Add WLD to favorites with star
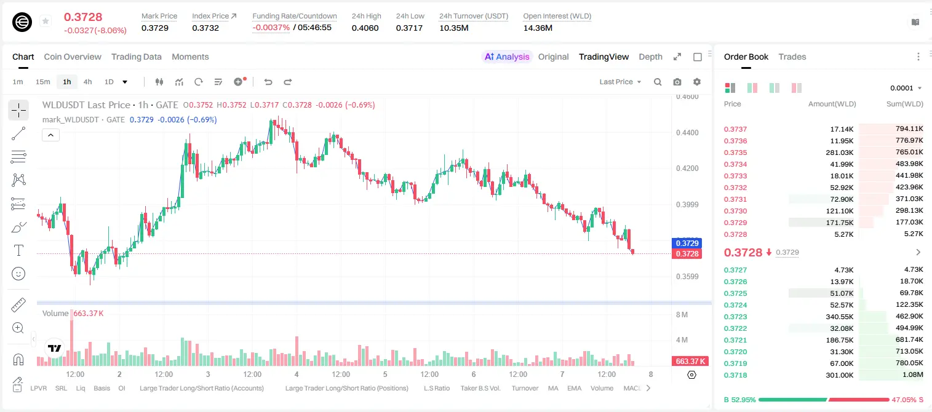 [x=46, y=22]
